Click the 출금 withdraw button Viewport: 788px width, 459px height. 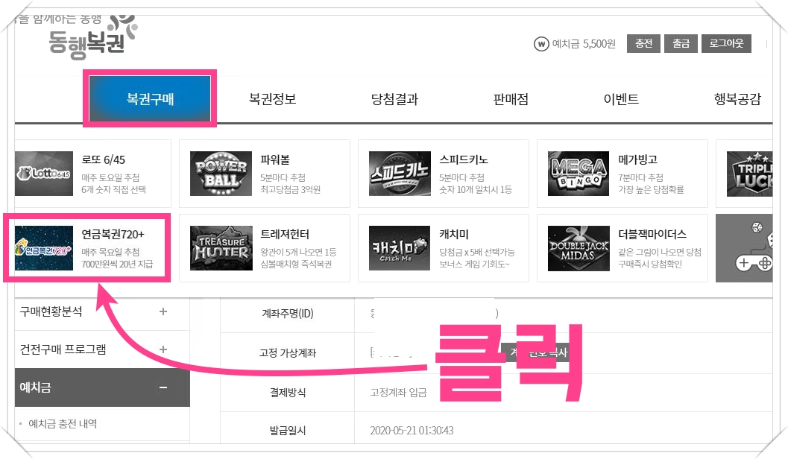point(681,44)
